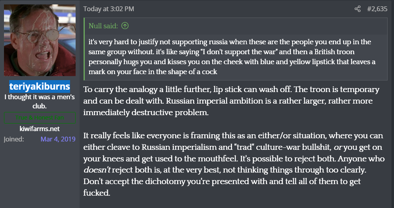
Task: Click the "Today at 3:02 PM" timestamp
Action: 109,9
